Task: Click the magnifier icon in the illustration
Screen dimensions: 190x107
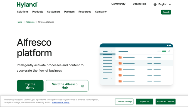Action: pos(169,51)
